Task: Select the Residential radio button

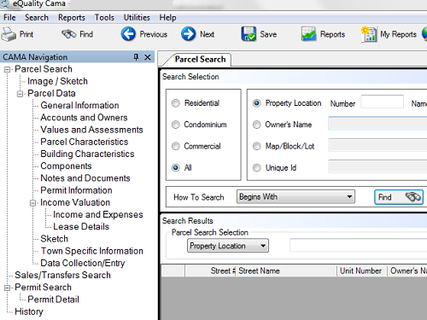Action: click(176, 103)
